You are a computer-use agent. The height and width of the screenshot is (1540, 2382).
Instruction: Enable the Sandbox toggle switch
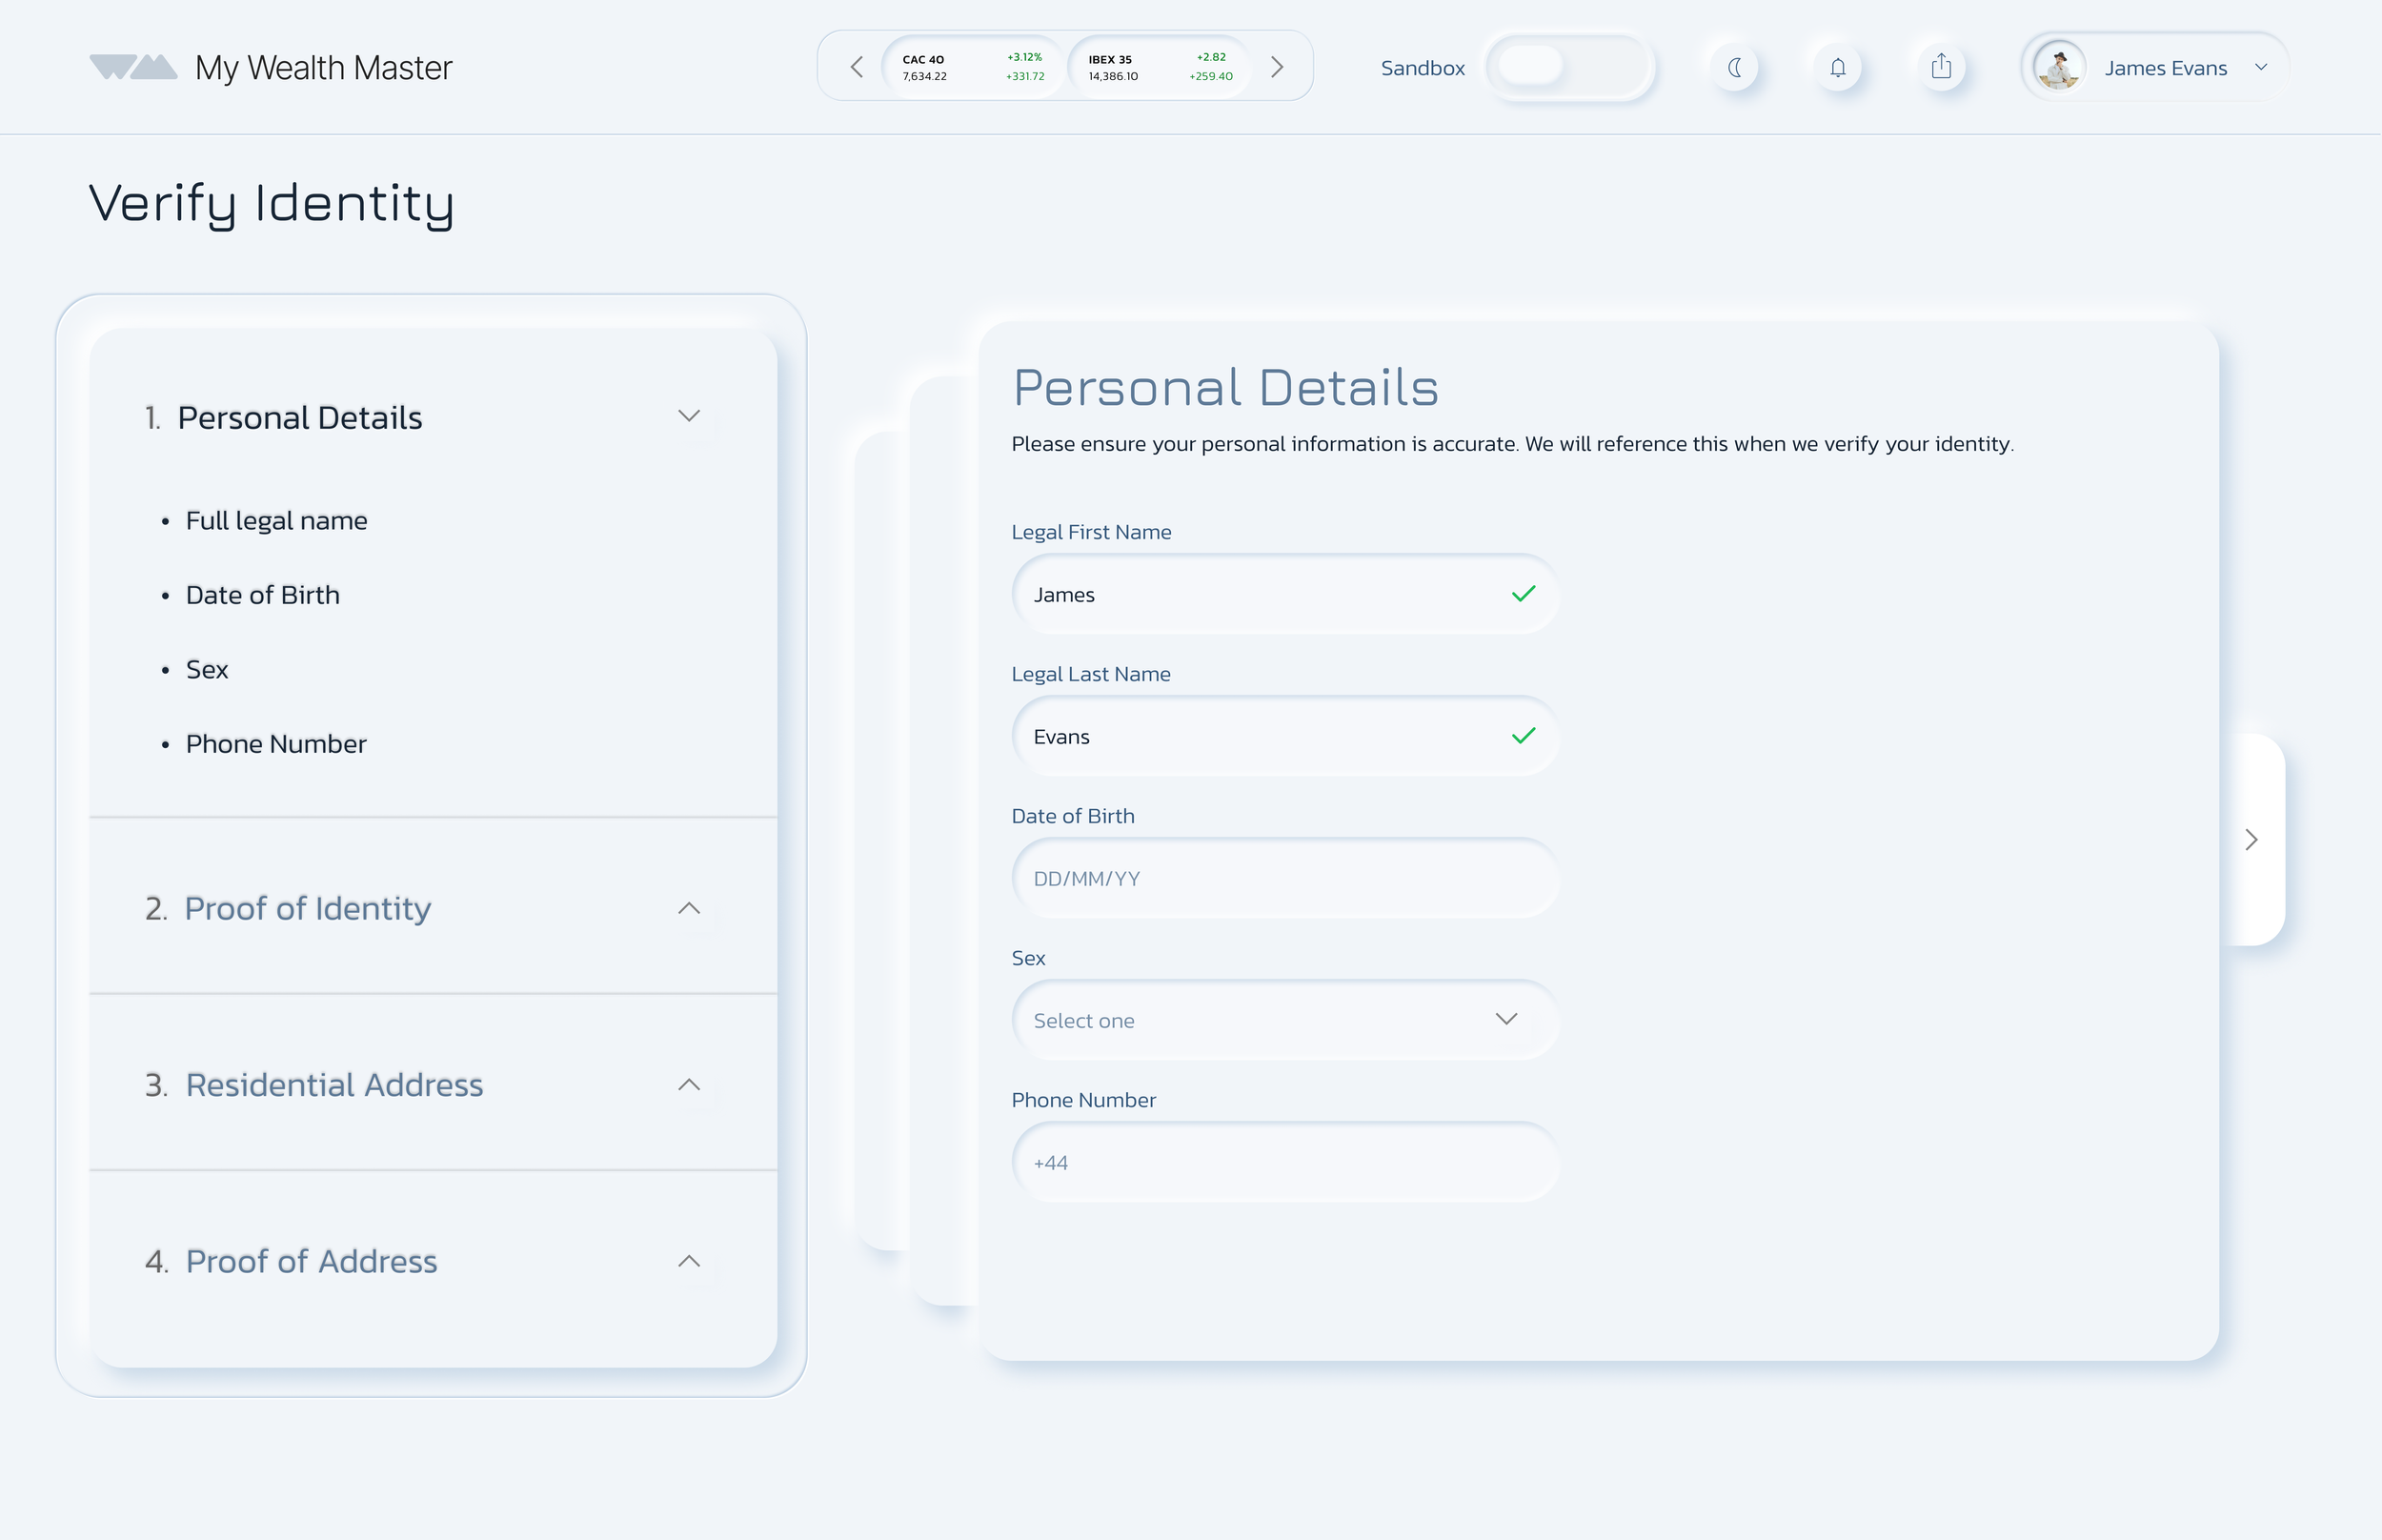coord(1568,67)
